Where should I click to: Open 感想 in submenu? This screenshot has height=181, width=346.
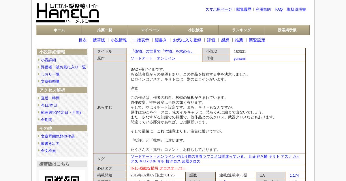click(225, 40)
